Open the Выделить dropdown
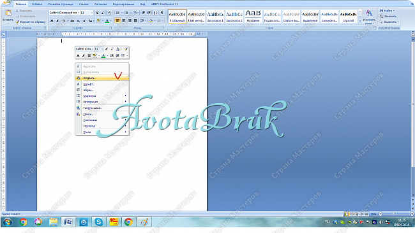 pos(389,22)
